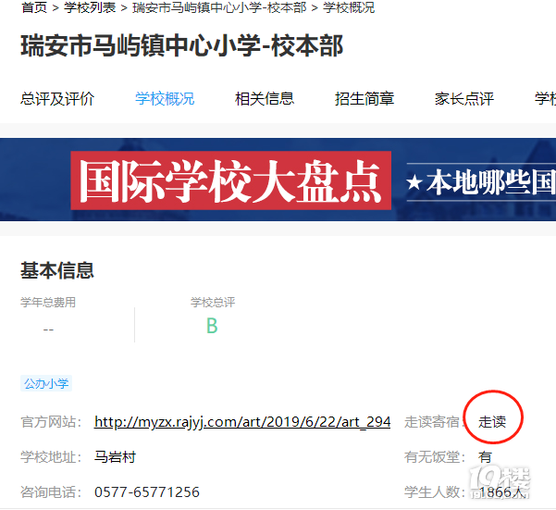
Task: Click the 有无饭堂 label
Action: click(435, 457)
